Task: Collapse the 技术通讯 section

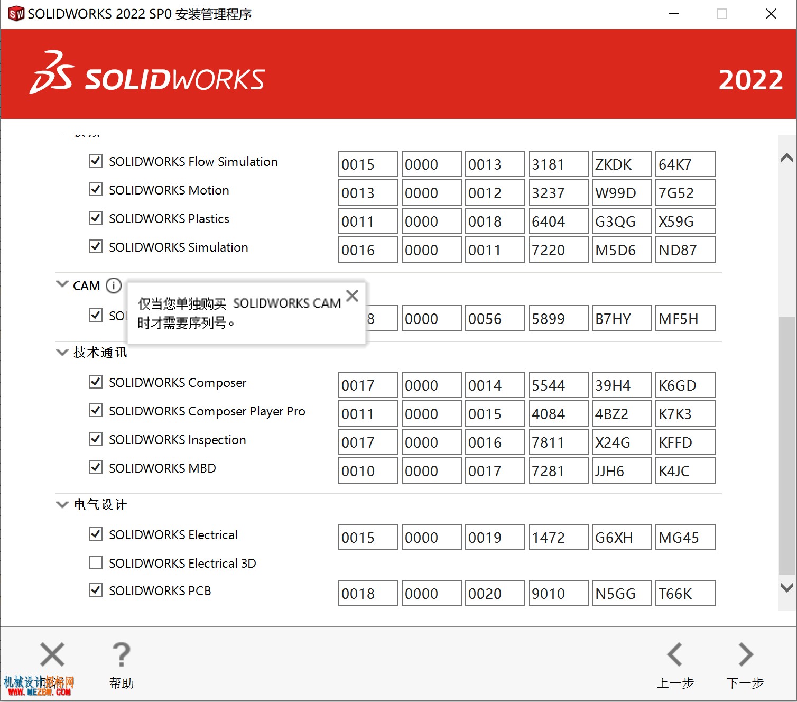Action: click(x=62, y=352)
